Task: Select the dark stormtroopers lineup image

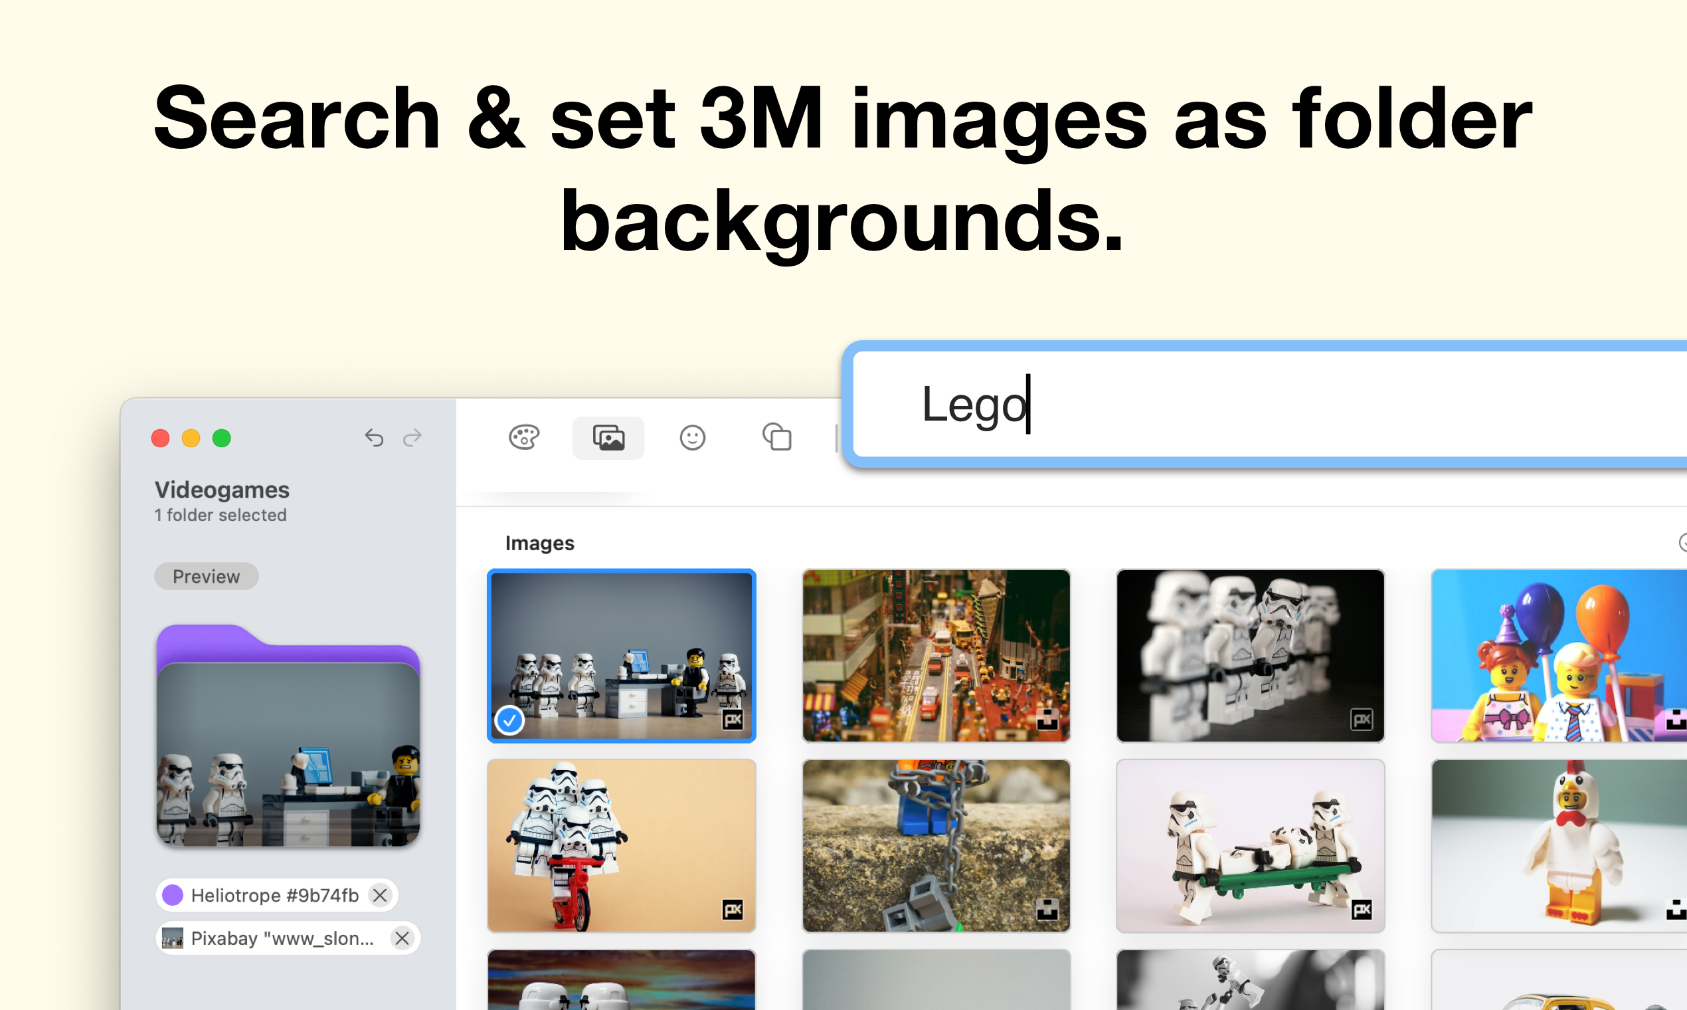Action: [x=1250, y=656]
